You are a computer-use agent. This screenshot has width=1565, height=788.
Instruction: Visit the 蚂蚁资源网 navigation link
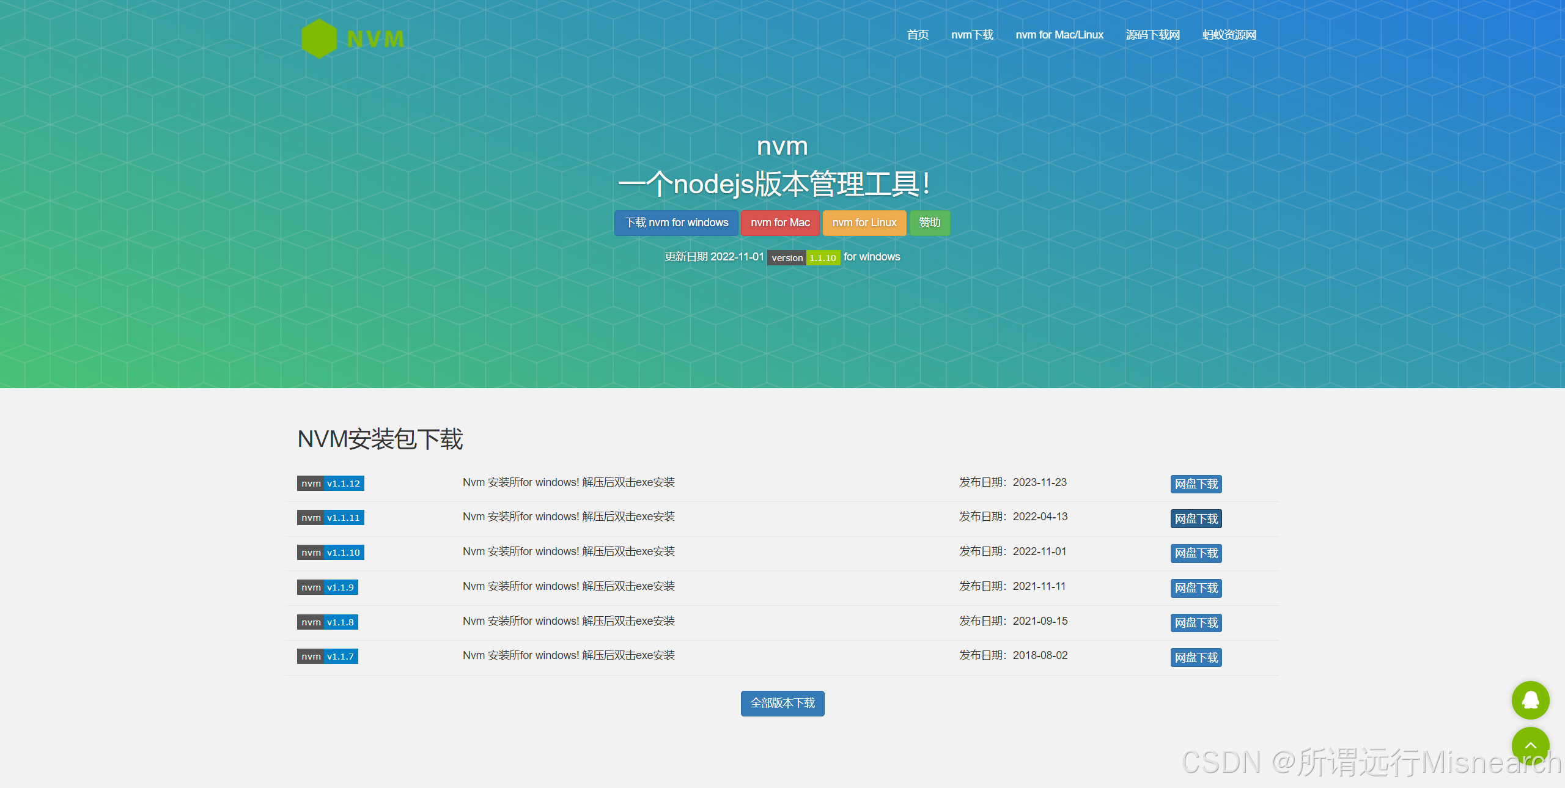tap(1229, 35)
